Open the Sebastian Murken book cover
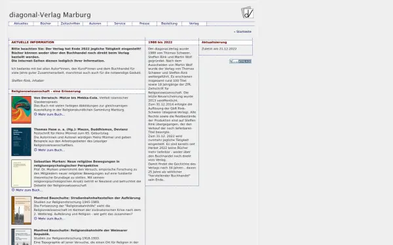 [x=22, y=174]
